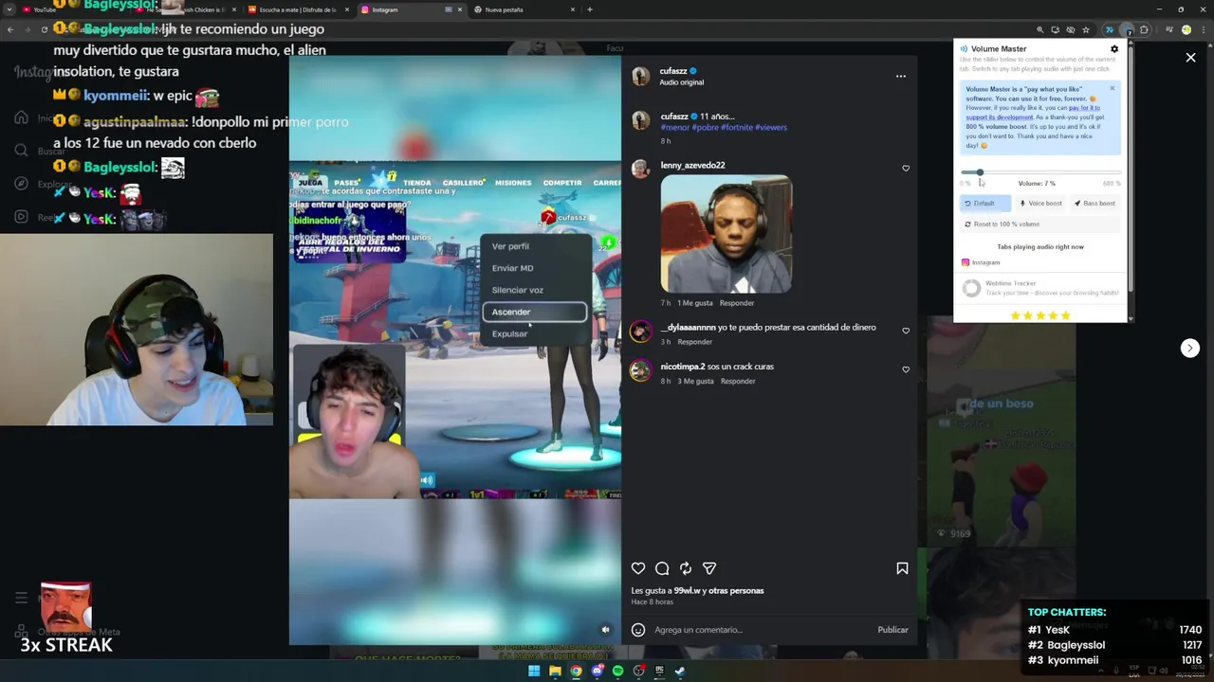Click Publicar to post comment
The height and width of the screenshot is (682, 1214).
[892, 630]
